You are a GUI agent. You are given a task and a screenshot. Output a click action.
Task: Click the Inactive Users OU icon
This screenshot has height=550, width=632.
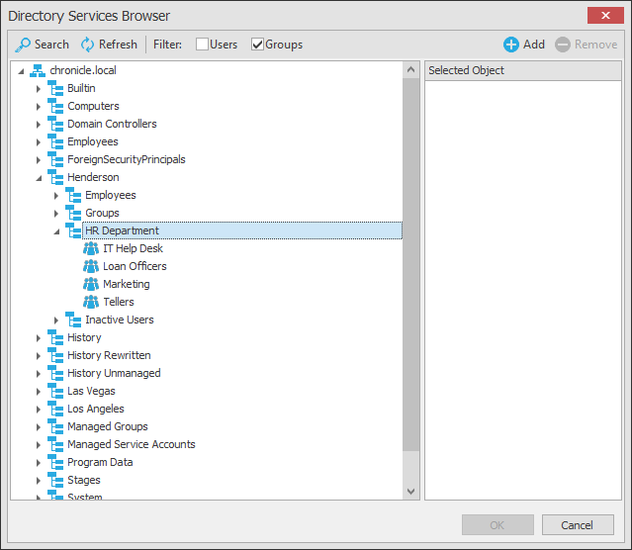tap(73, 320)
